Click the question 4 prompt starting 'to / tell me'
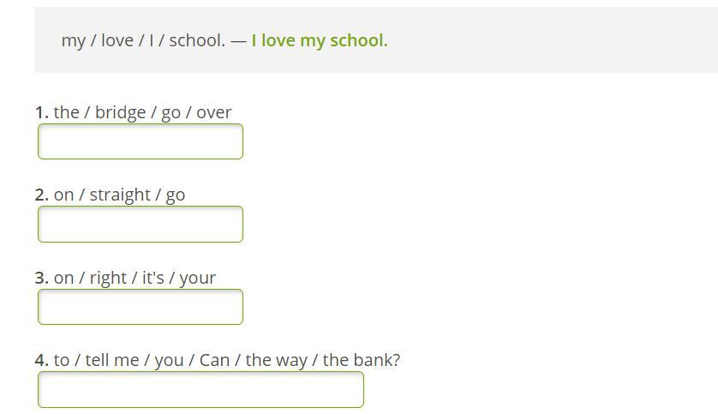The height and width of the screenshot is (414, 718). pyautogui.click(x=226, y=360)
